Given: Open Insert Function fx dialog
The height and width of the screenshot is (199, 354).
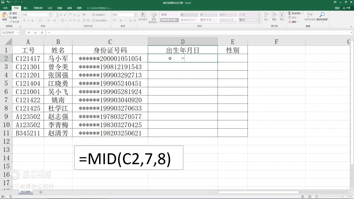Looking at the screenshot, I should [42, 33].
